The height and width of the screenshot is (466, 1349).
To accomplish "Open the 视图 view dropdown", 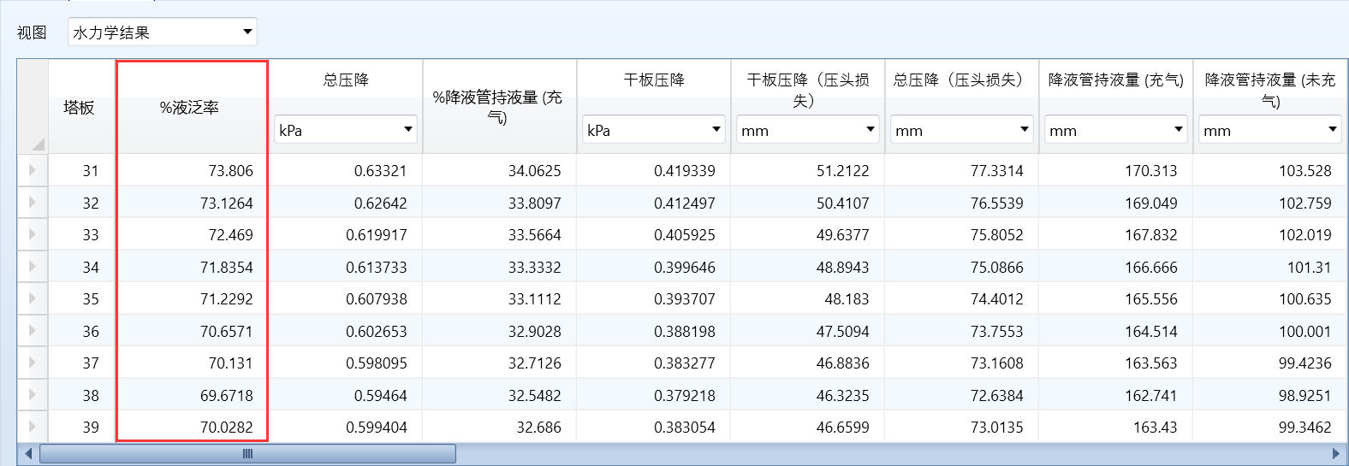I will (162, 32).
